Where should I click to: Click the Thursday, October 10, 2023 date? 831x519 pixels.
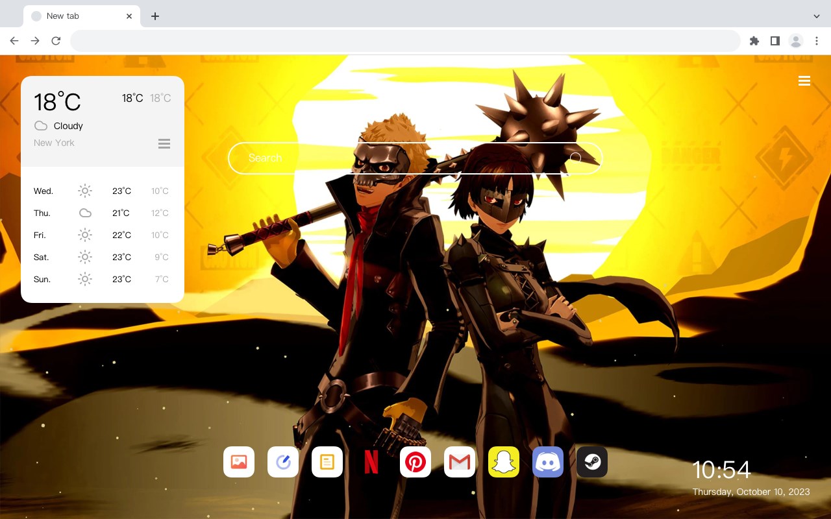(x=751, y=492)
